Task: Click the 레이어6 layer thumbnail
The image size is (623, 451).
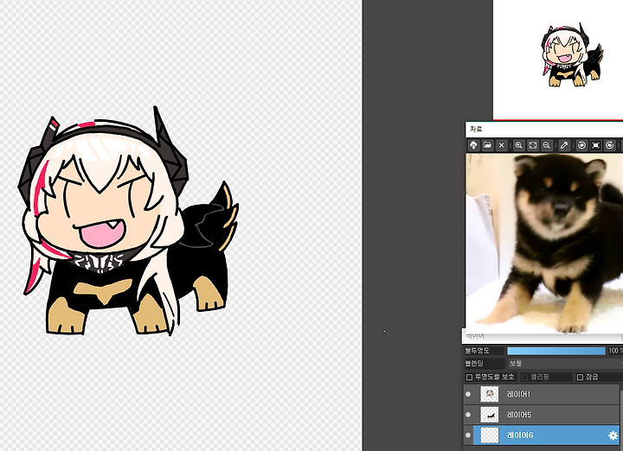Action: [x=490, y=435]
